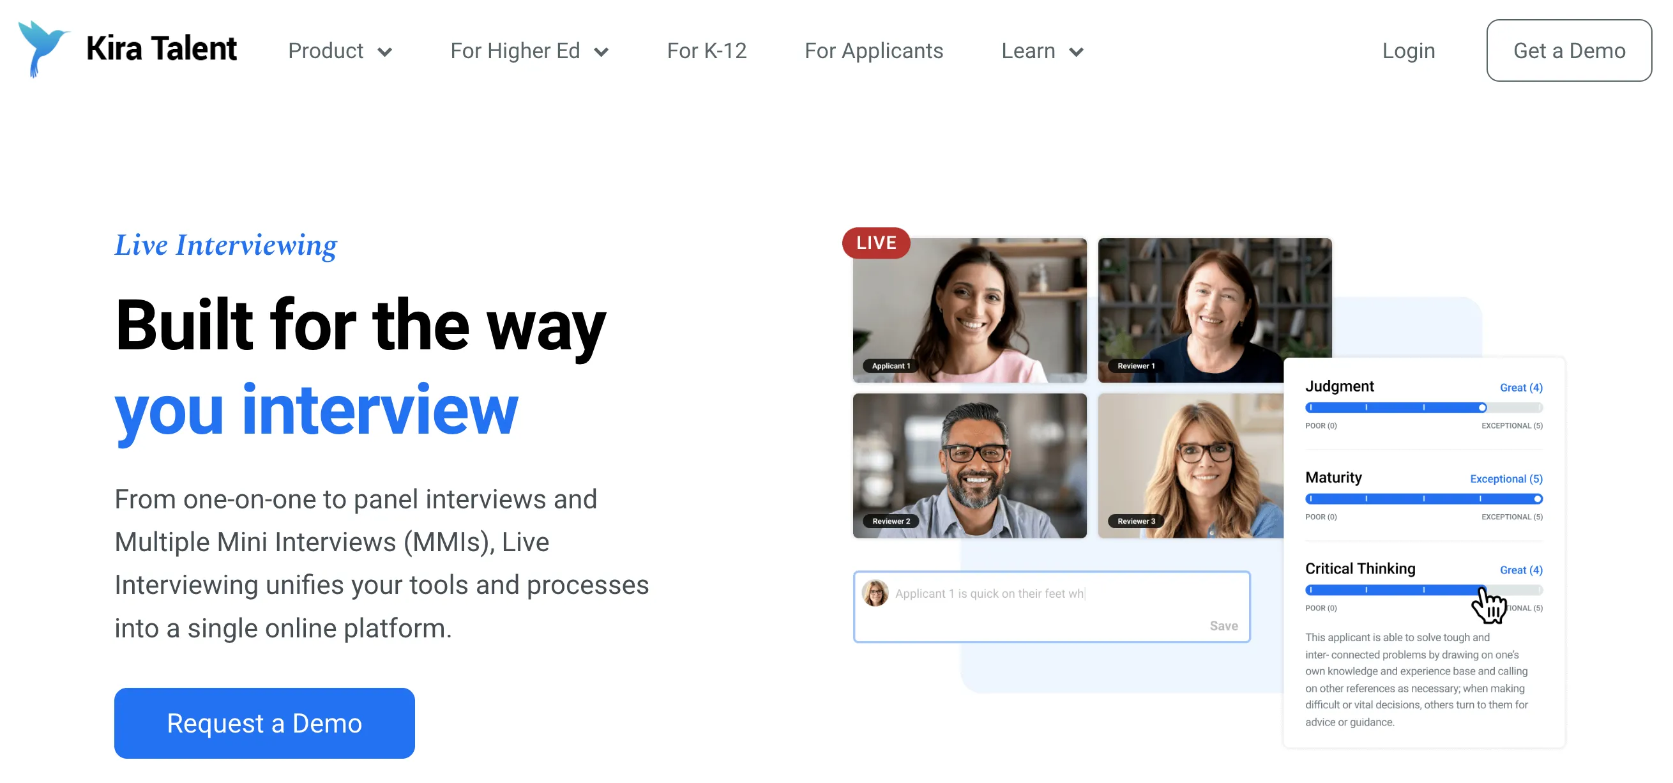Click the Get a Demo button
The height and width of the screenshot is (783, 1673).
[x=1568, y=50]
